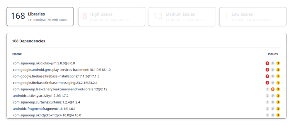Screen dimensions: 293x128
Task: Click yellow badge on firebase-messaging row
Action: coord(278,83)
